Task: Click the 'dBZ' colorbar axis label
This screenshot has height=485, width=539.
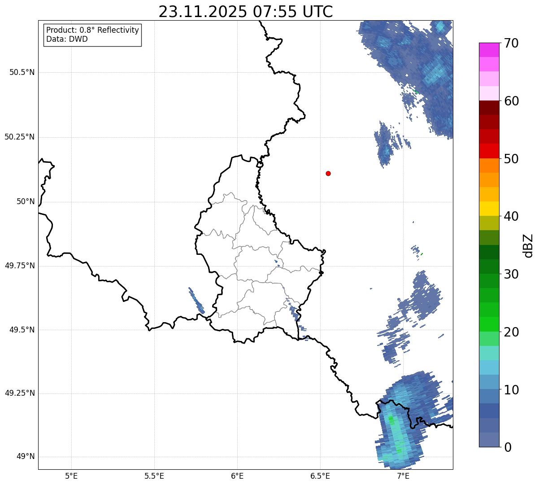Action: [529, 245]
